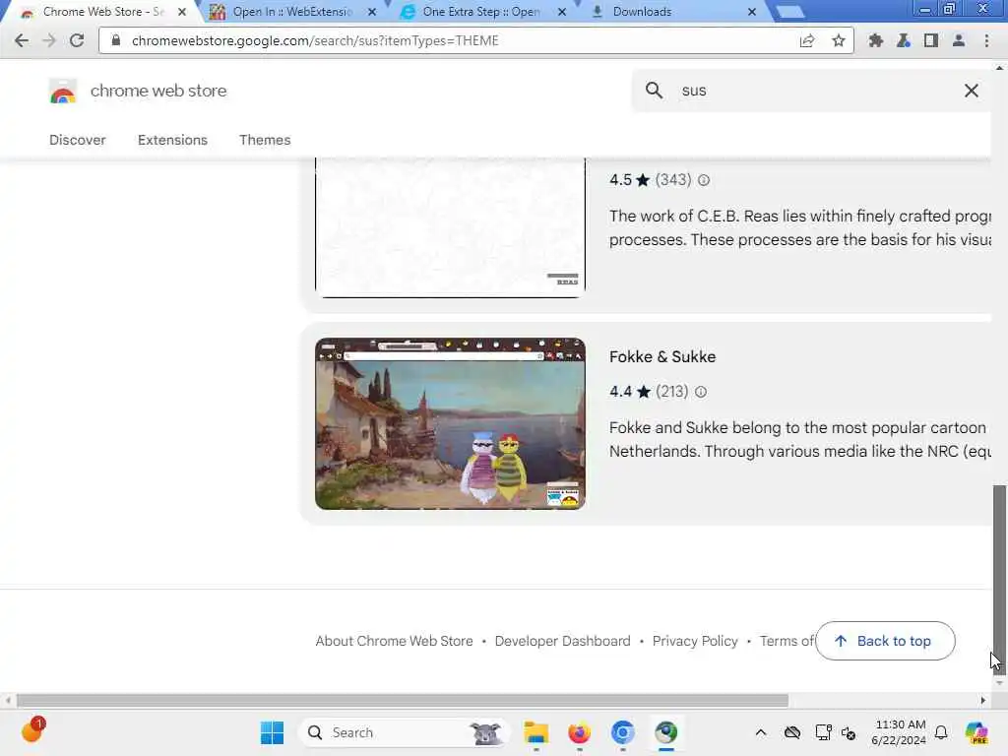Click the taskbar Search box

pos(404,732)
